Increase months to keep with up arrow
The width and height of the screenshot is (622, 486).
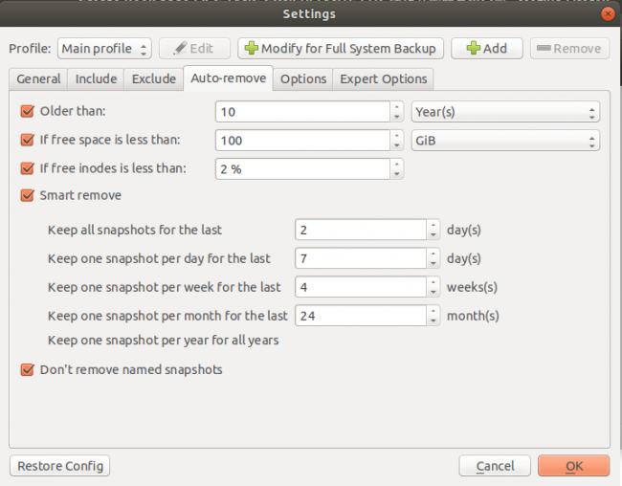(x=433, y=311)
